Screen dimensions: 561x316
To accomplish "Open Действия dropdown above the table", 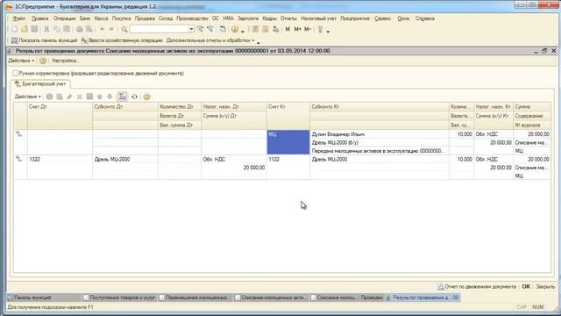I will pyautogui.click(x=27, y=97).
